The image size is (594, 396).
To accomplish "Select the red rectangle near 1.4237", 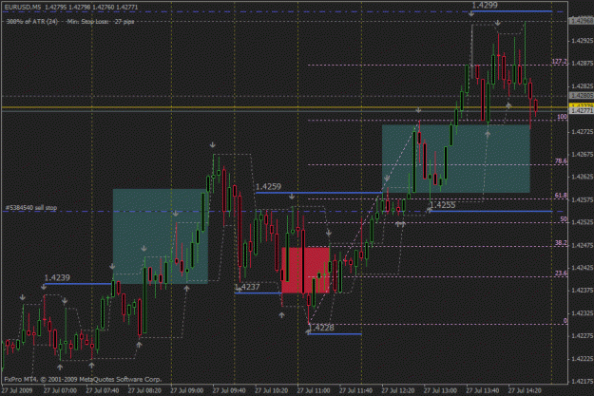I will (x=305, y=271).
